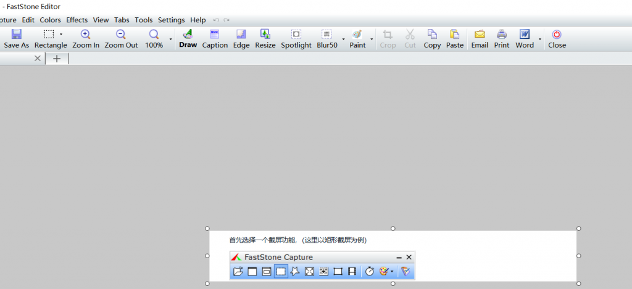The image size is (632, 289).
Task: Click the Undo arrow beside Help
Action: click(217, 20)
